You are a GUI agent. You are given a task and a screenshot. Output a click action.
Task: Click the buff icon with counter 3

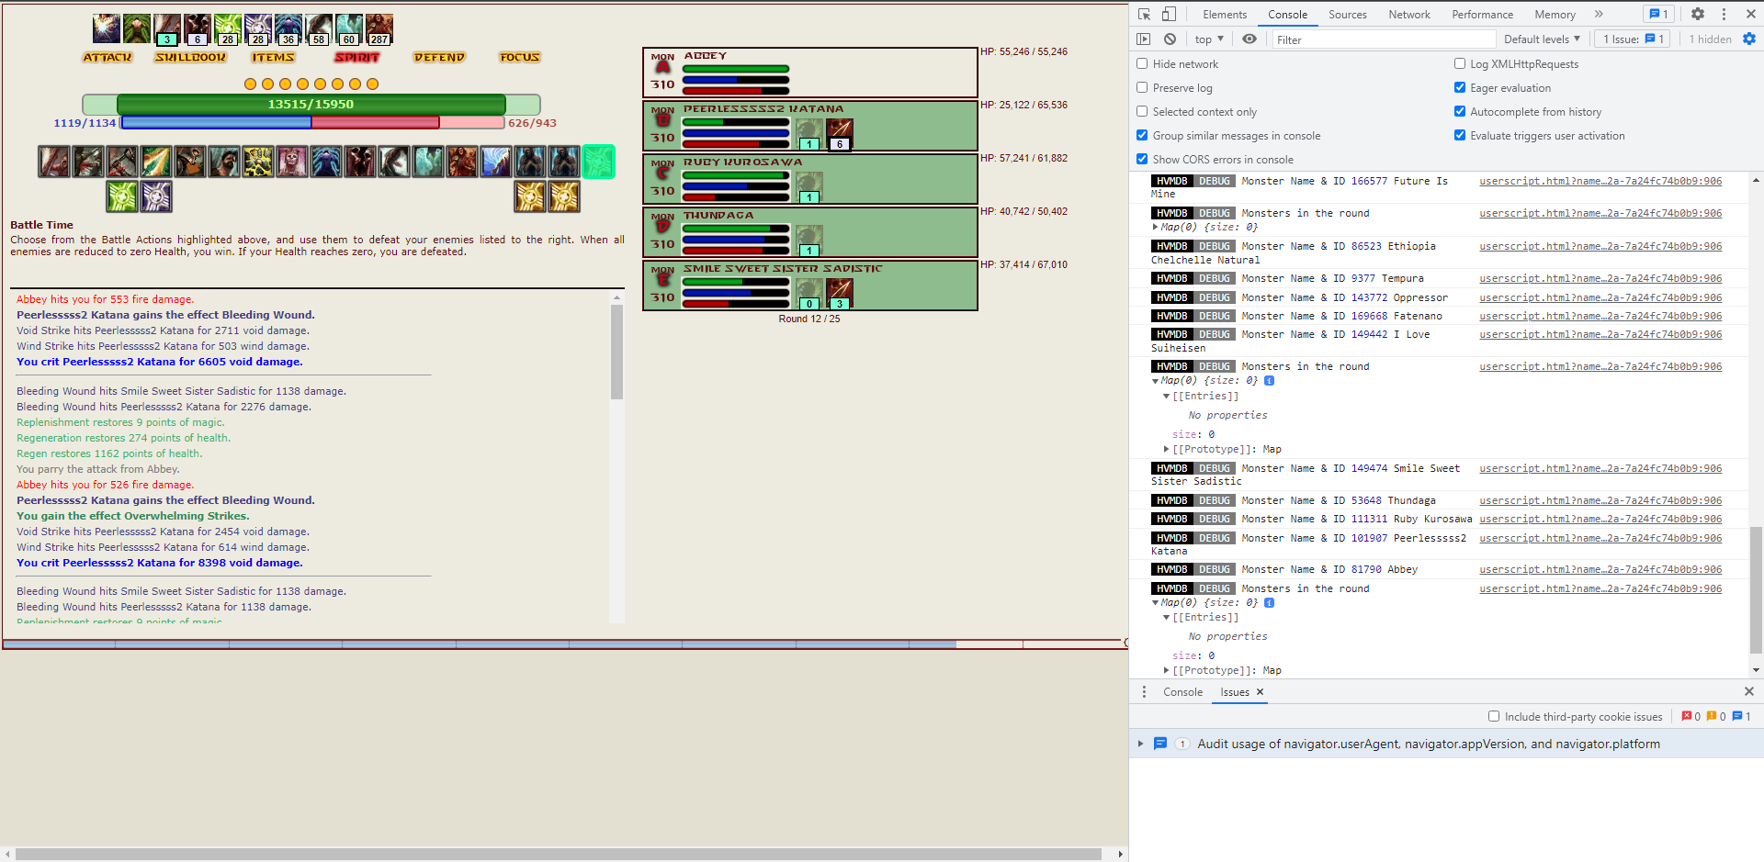pyautogui.click(x=167, y=28)
